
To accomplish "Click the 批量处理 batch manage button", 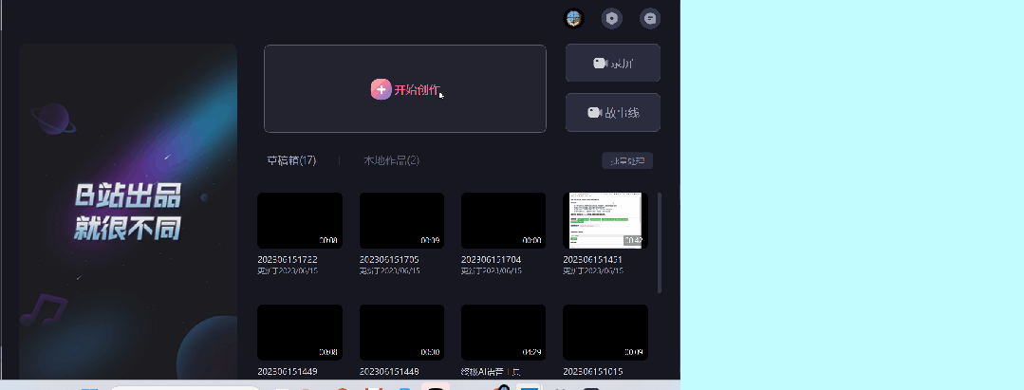I will point(627,160).
